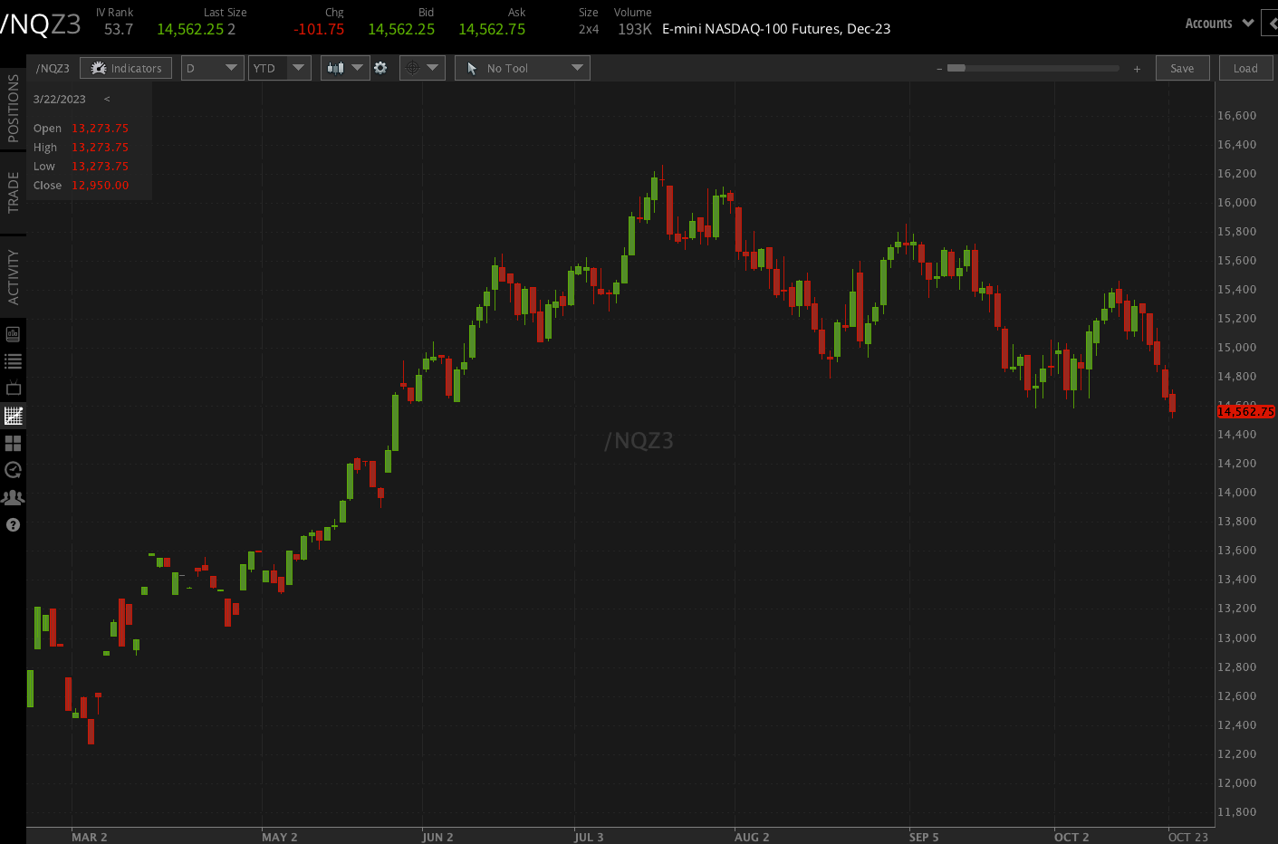Open the chart settings gear
Viewport: 1278px width, 844px height.
pos(381,67)
